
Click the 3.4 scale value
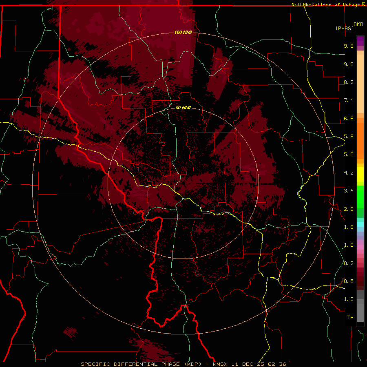[349, 191]
